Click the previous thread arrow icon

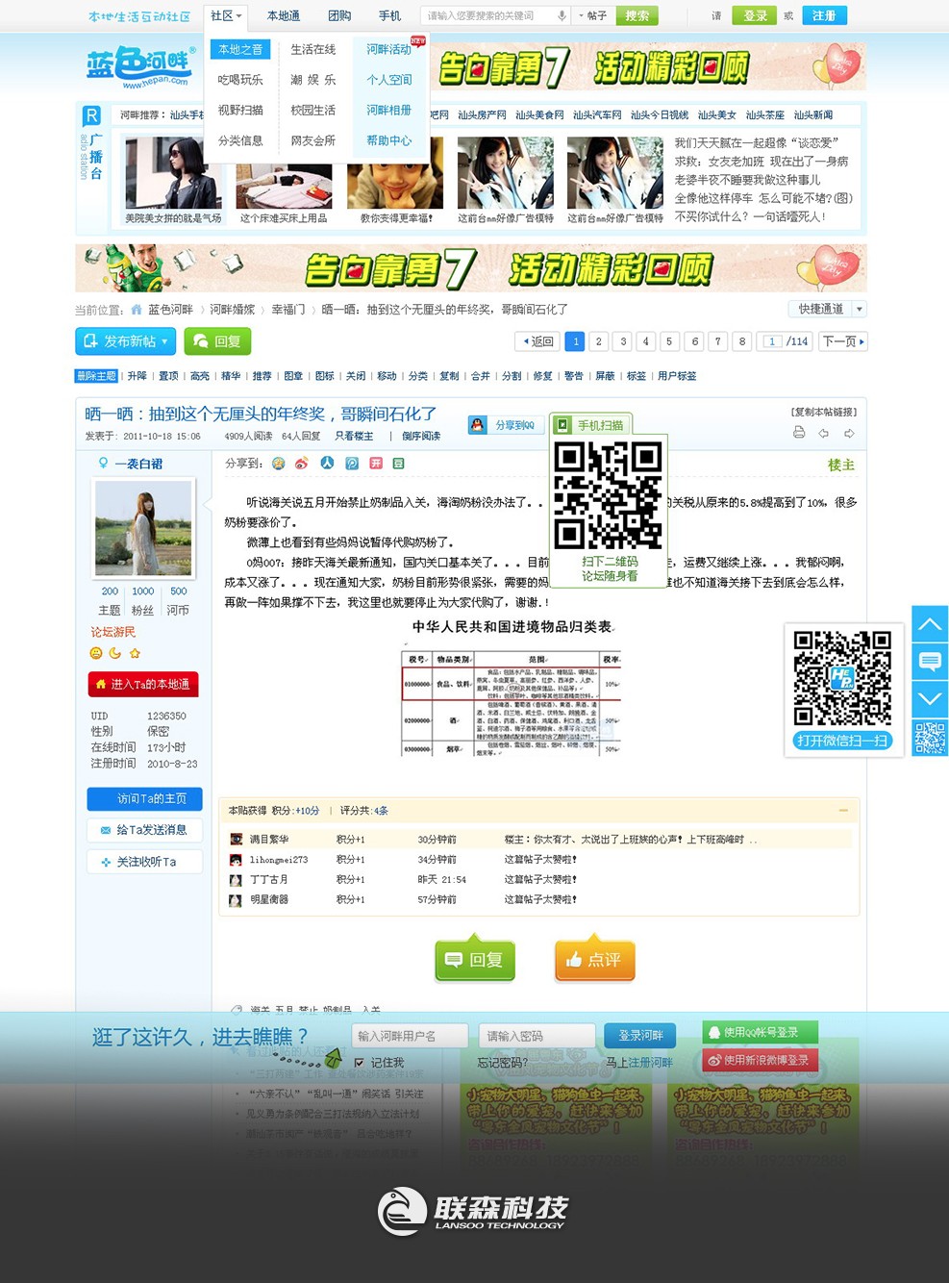click(x=824, y=433)
